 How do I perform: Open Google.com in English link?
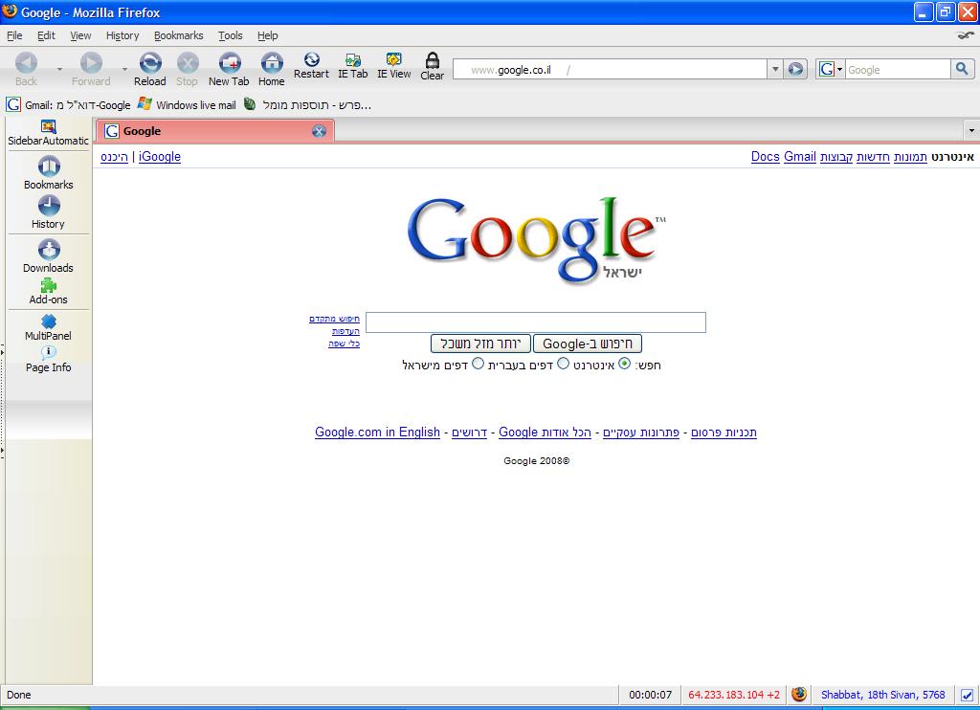click(377, 433)
